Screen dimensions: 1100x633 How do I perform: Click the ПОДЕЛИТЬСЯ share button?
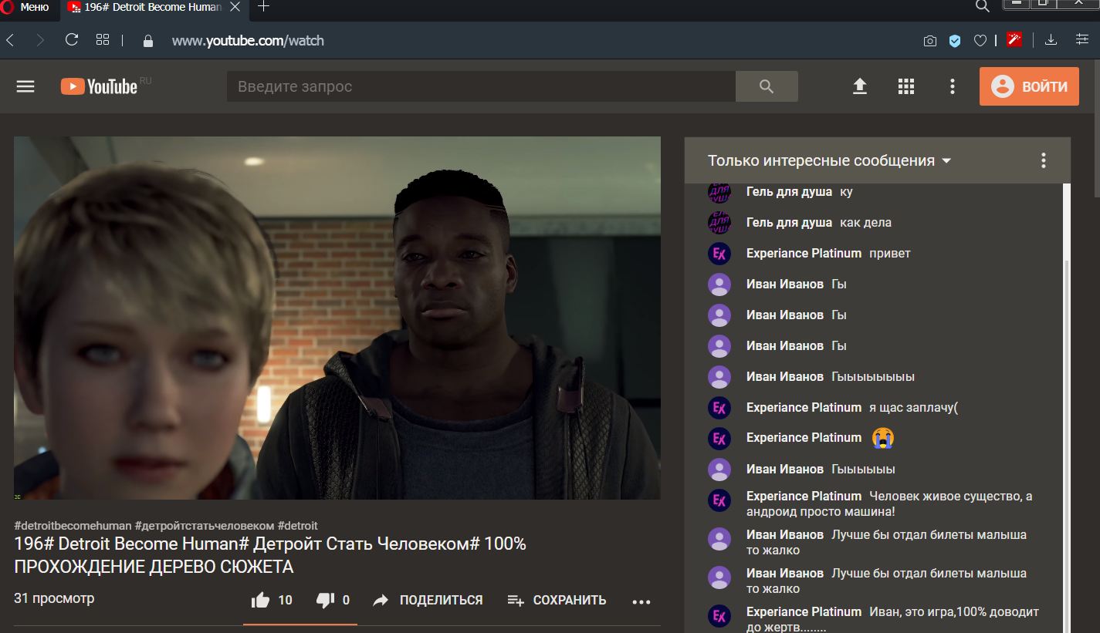click(427, 600)
